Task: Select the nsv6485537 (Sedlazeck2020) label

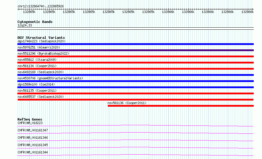Action: [41, 97]
